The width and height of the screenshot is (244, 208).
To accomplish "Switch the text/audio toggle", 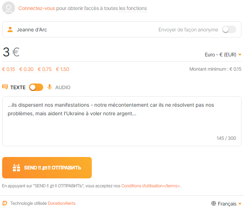I will point(36,87).
